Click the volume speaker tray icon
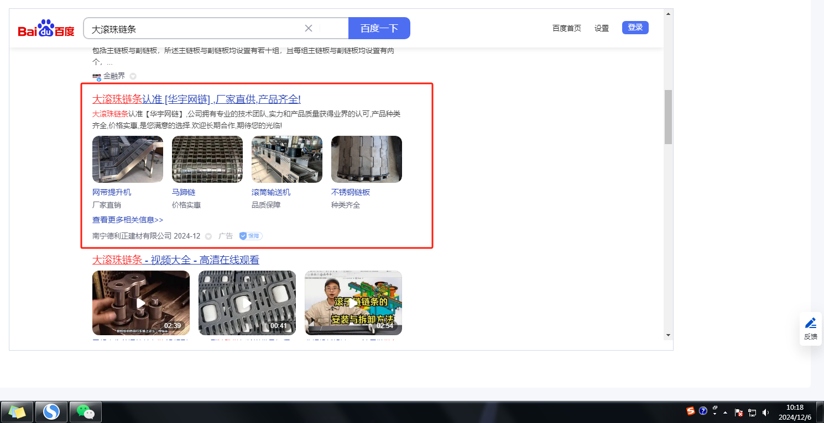The image size is (824, 423). coord(766,413)
